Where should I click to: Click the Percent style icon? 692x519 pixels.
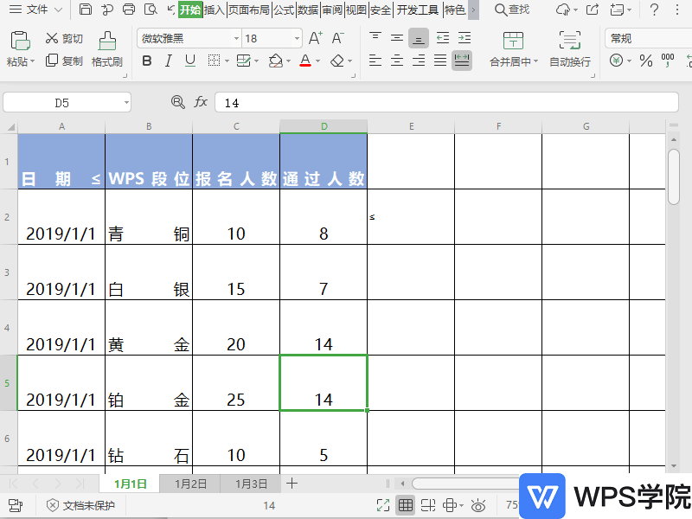[x=645, y=61]
